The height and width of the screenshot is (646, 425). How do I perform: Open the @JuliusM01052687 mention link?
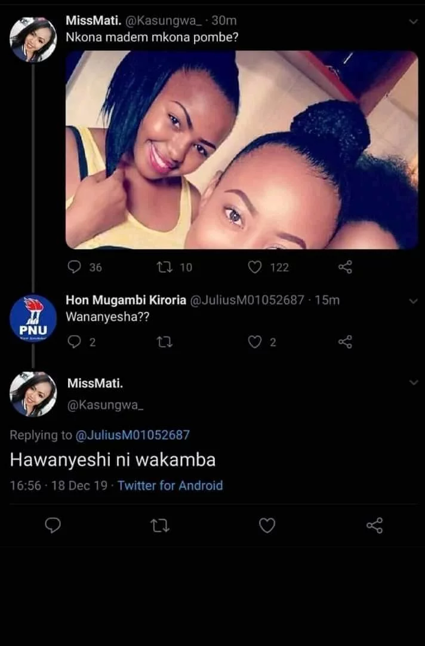133,436
